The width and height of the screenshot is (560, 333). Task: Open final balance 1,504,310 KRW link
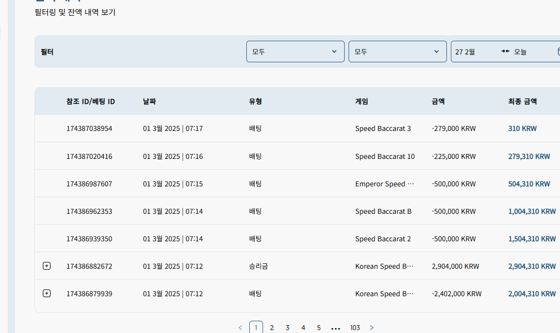pos(532,239)
